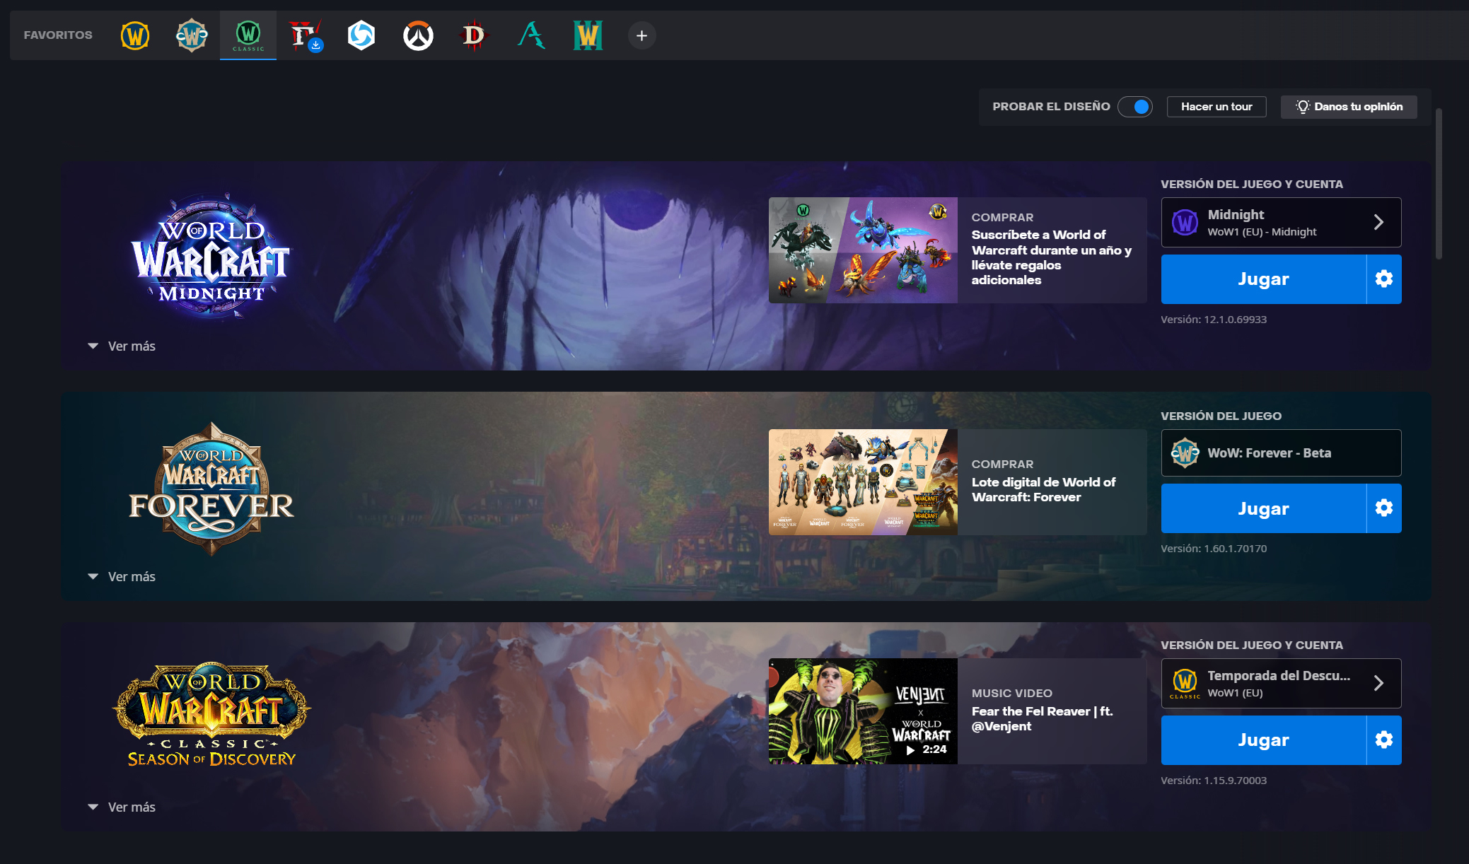Viewport: 1469px width, 864px height.
Task: Expand Ver más under Warcraft Forever
Action: pos(122,576)
